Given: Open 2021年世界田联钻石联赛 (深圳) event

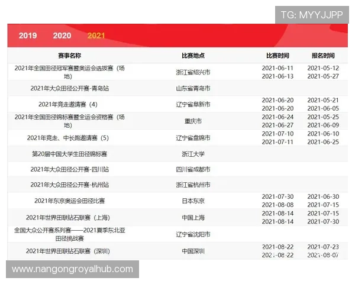Looking at the screenshot, I should click(68, 251).
